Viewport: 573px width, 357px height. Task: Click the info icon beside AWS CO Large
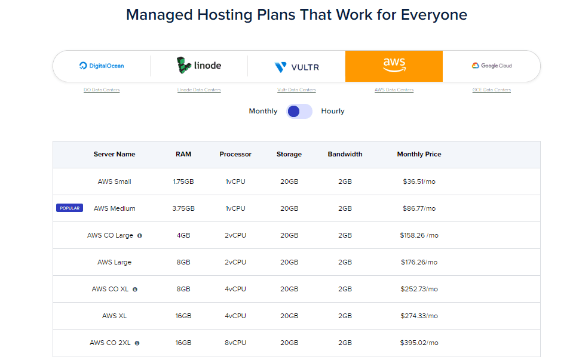(x=140, y=236)
